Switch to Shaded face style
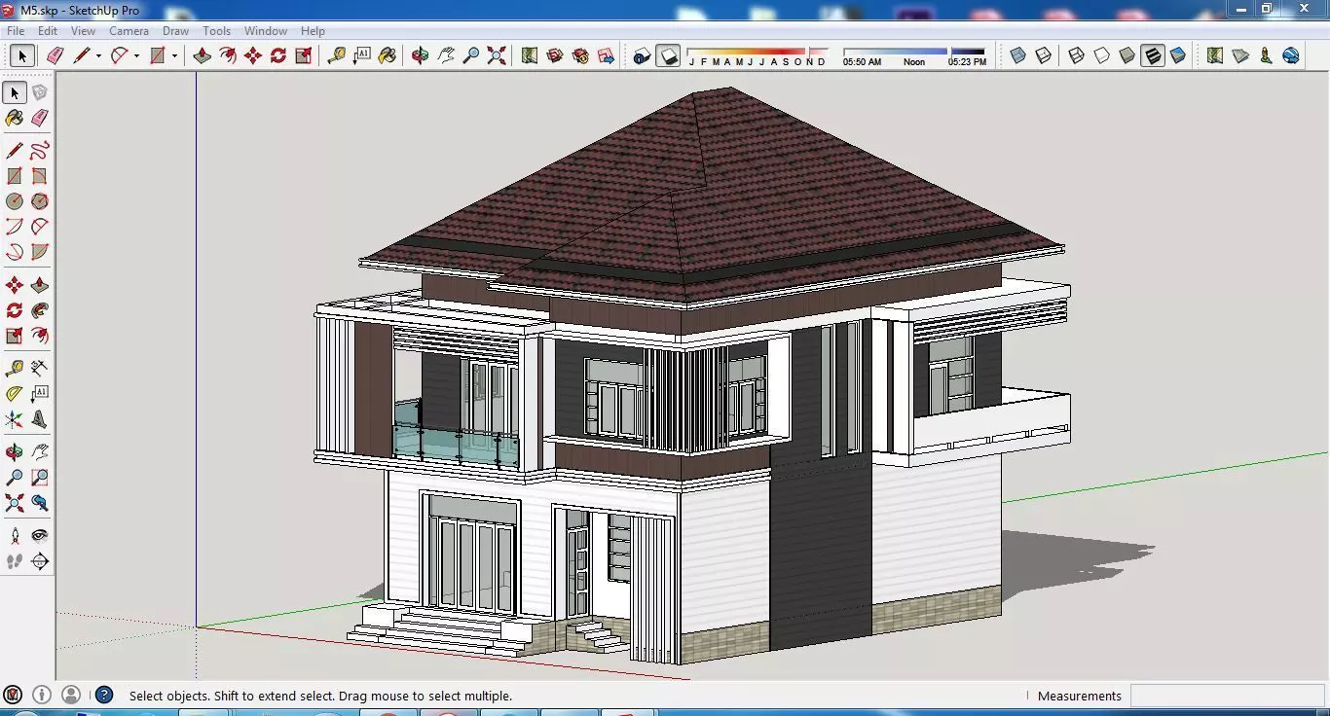 [1127, 55]
